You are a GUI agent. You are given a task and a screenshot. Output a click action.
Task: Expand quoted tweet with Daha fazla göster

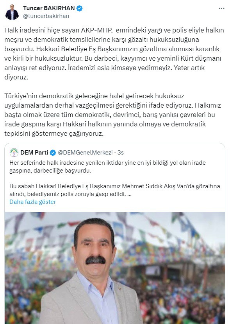pos(32,202)
